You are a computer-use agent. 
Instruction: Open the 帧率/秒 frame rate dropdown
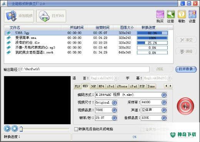point(114,118)
